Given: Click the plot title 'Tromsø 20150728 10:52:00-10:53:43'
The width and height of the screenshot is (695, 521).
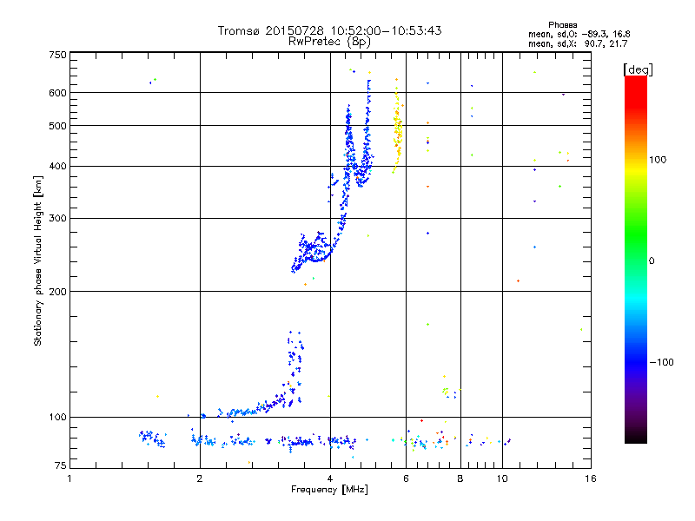Looking at the screenshot, I should 329,30.
